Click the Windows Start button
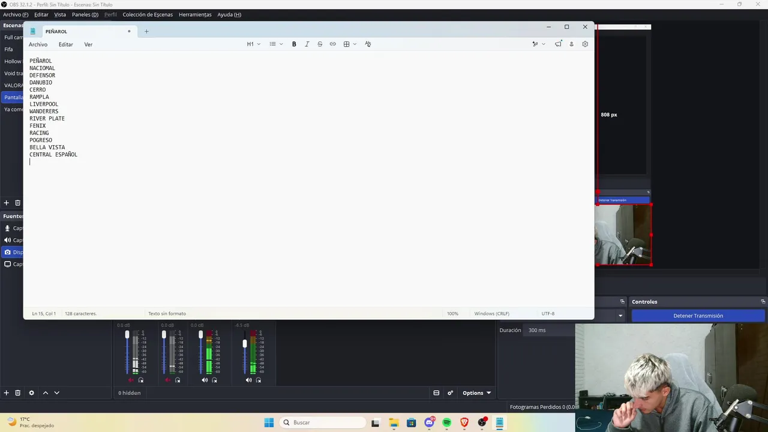Viewport: 768px width, 432px height. [x=269, y=422]
